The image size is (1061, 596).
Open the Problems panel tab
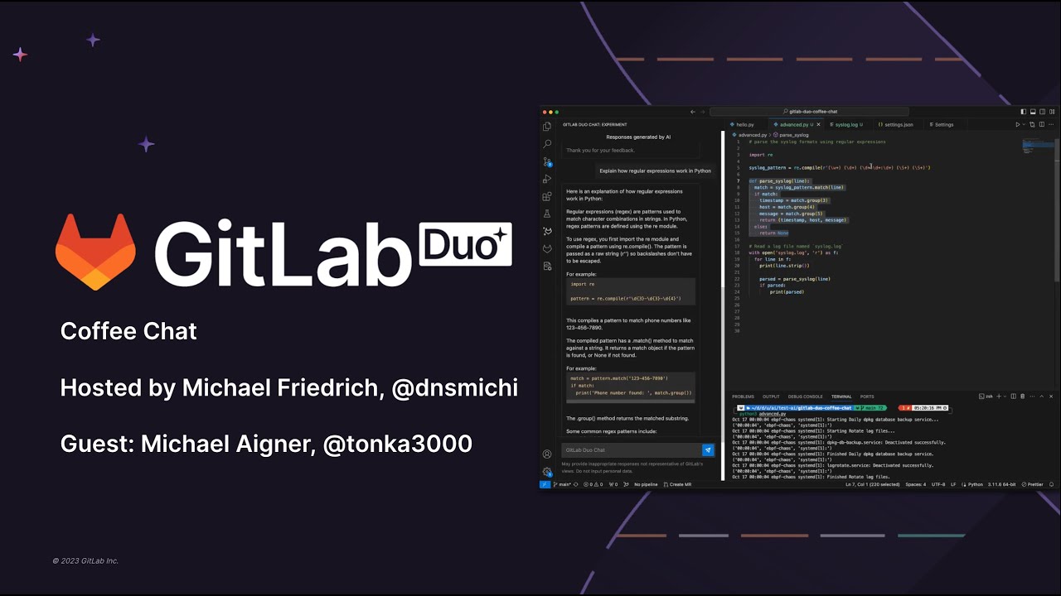click(744, 397)
